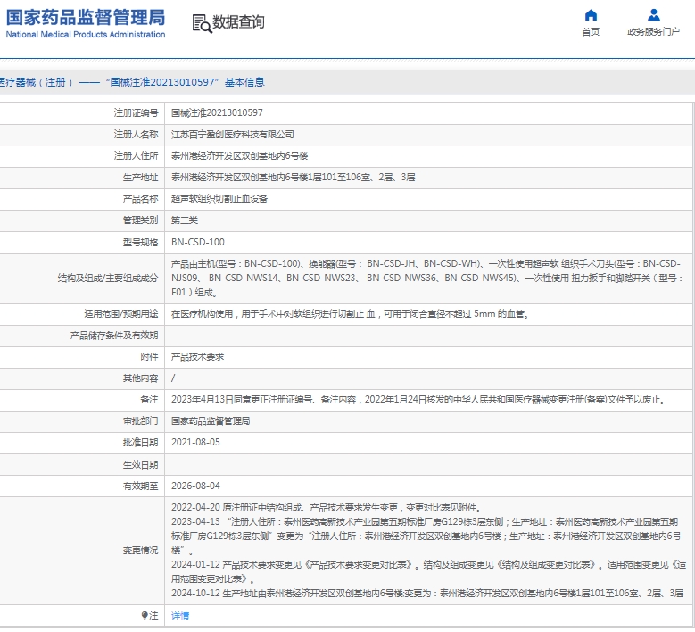Viewport: 695px width, 632px height.
Task: Click the 型号规格 row label
Action: coord(140,242)
